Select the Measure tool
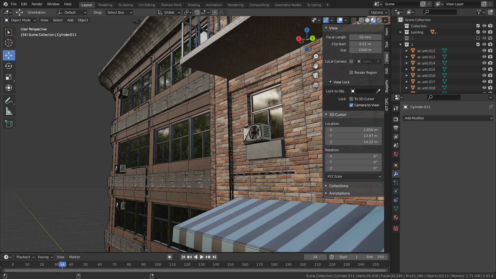496x279 pixels. (x=9, y=111)
